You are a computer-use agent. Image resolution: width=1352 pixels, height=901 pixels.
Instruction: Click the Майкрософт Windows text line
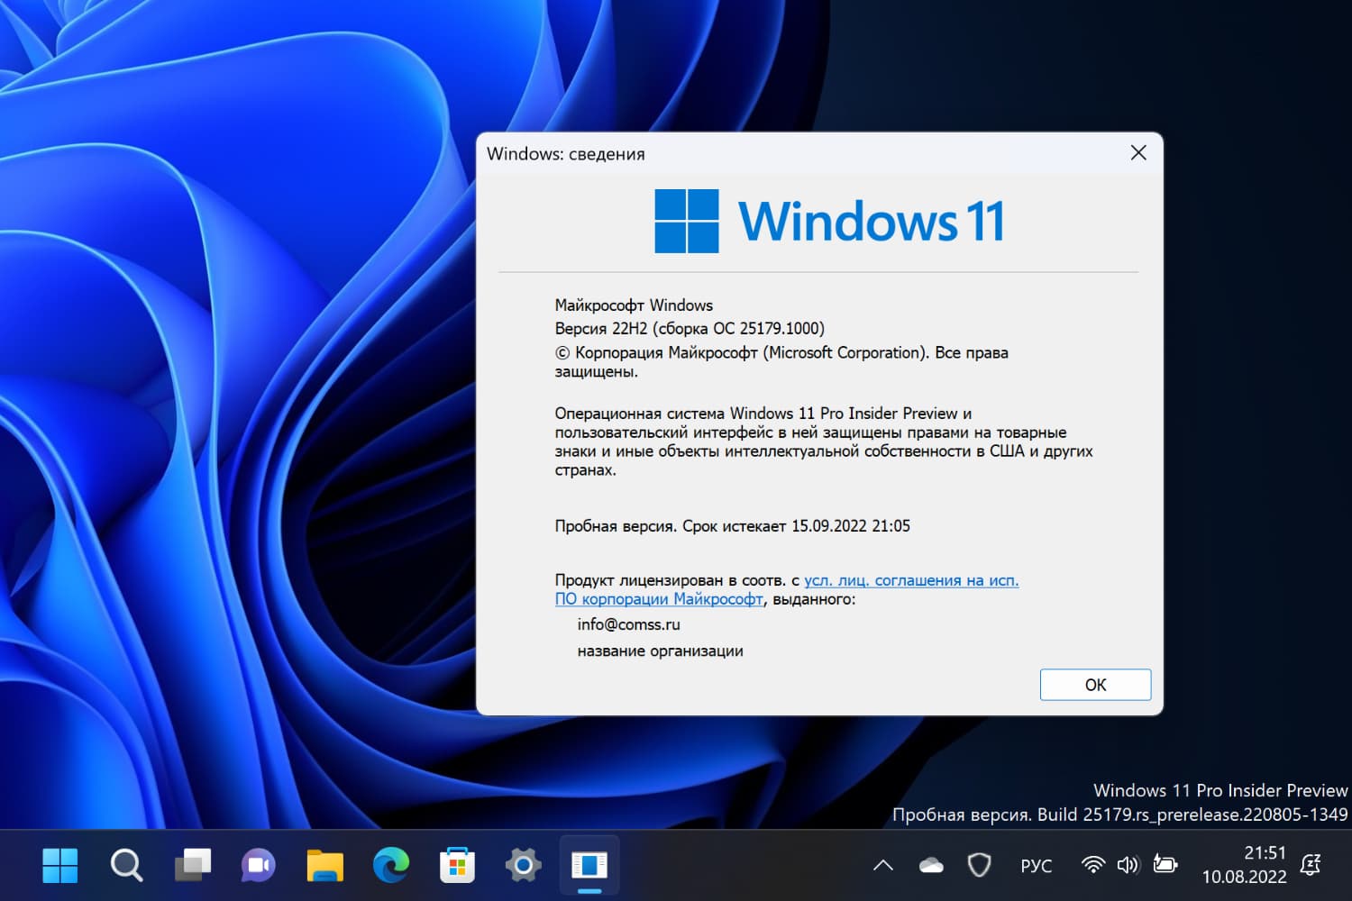tap(634, 305)
